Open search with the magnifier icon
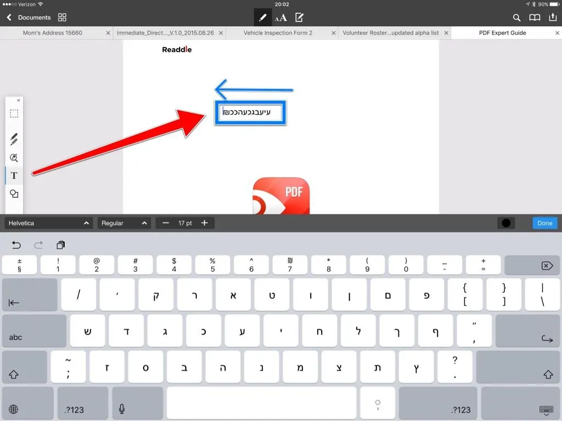562x421 pixels. pos(516,18)
